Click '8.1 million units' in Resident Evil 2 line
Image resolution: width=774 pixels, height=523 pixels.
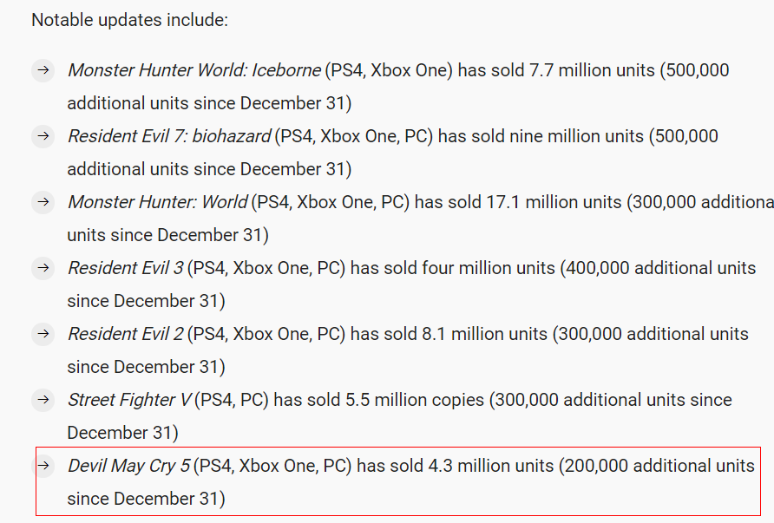click(485, 334)
